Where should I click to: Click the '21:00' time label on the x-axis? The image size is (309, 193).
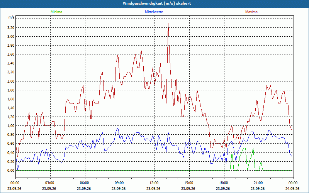click(259, 183)
